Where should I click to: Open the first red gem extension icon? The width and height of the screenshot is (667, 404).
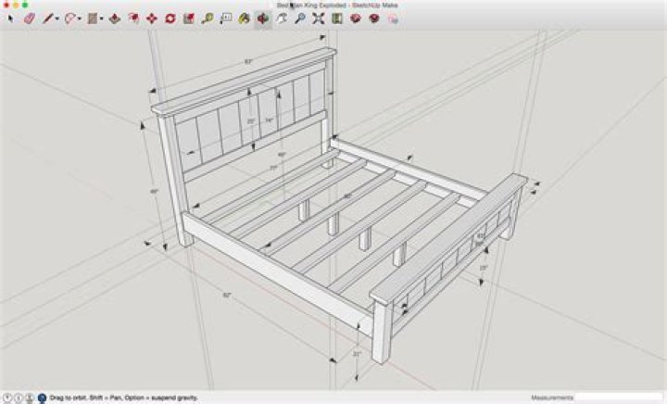pyautogui.click(x=355, y=19)
